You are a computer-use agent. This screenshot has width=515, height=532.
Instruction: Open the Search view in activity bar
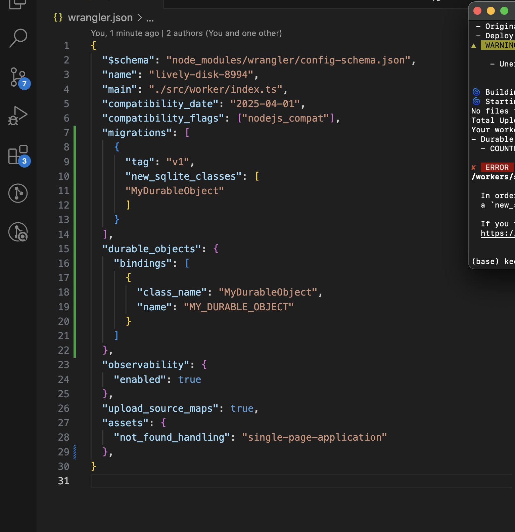[x=18, y=38]
